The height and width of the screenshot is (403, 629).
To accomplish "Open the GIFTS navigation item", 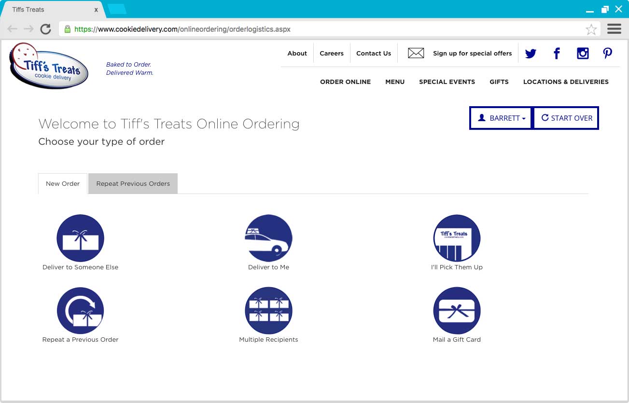I will pyautogui.click(x=499, y=82).
